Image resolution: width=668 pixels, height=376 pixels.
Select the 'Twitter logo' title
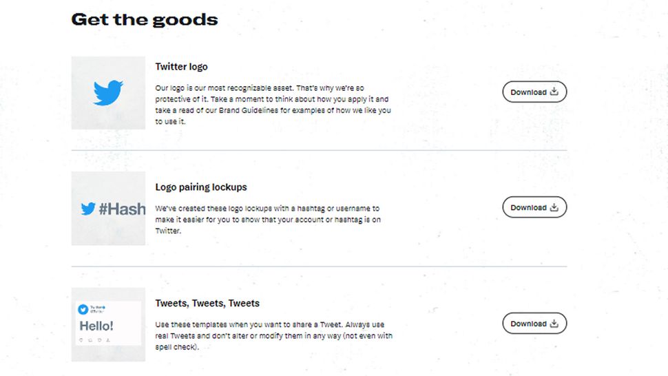pos(181,67)
